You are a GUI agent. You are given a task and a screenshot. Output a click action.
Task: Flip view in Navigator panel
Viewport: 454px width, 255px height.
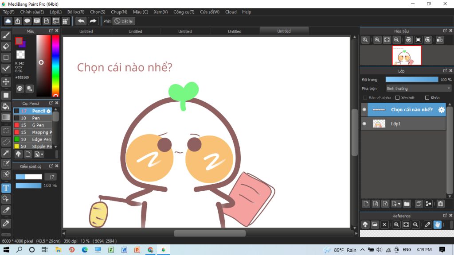click(439, 40)
